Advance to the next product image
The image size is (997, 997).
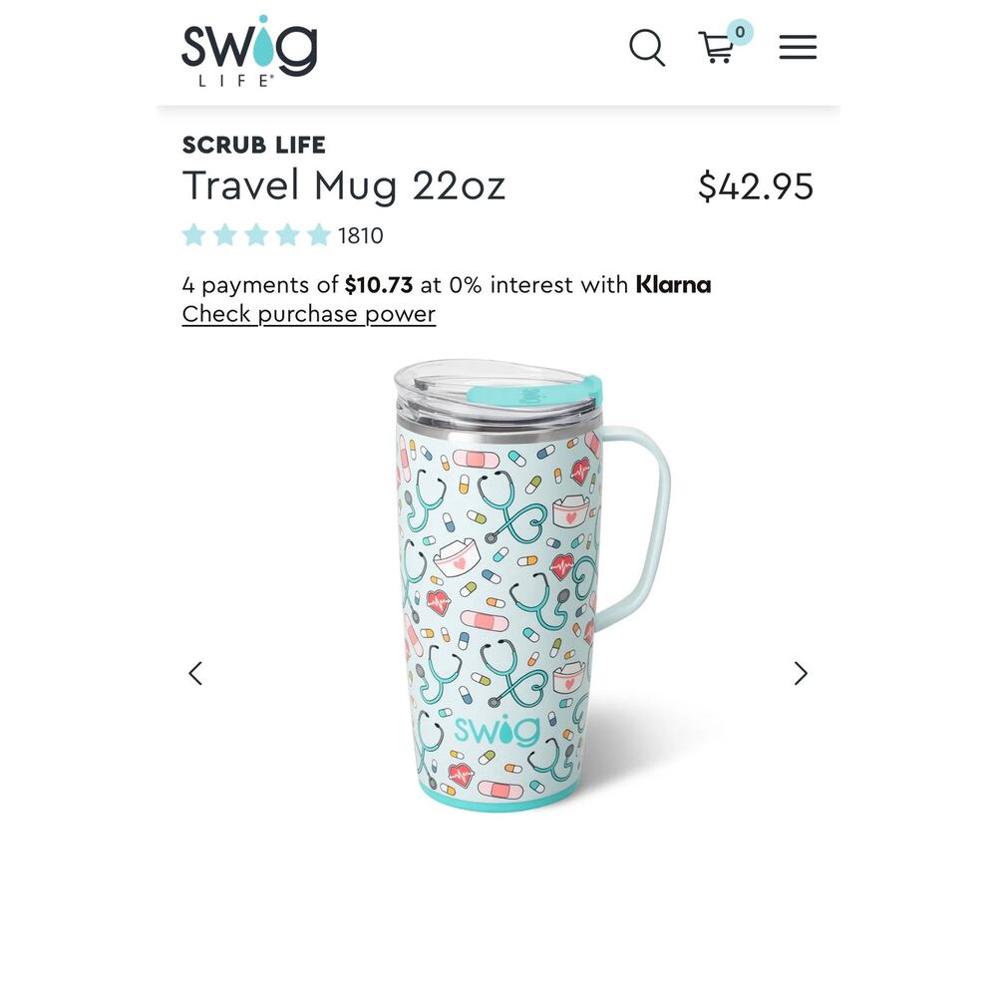(x=801, y=673)
